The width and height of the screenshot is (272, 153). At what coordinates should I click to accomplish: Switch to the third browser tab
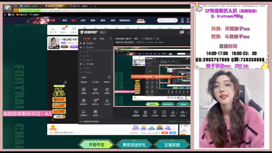coord(80,6)
